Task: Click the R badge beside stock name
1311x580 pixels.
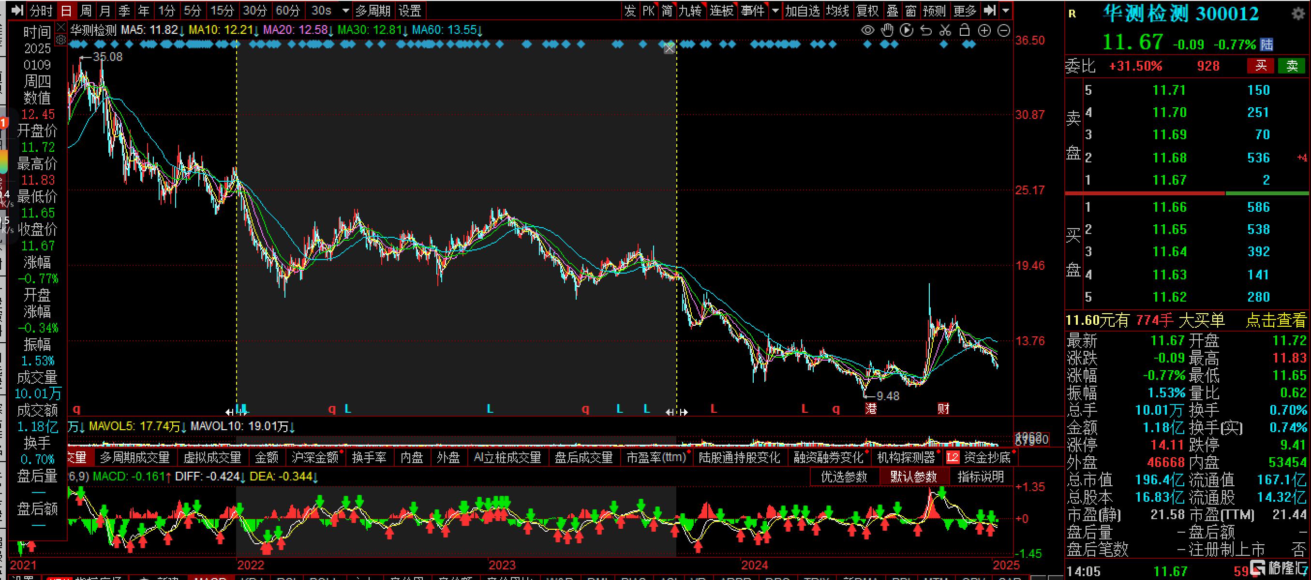Action: coord(1073,14)
